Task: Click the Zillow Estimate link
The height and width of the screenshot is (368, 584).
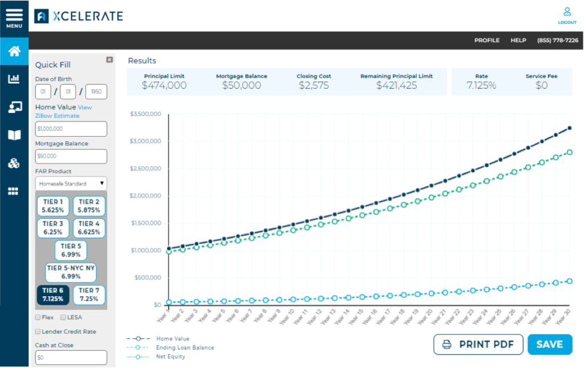Action: 57,116
